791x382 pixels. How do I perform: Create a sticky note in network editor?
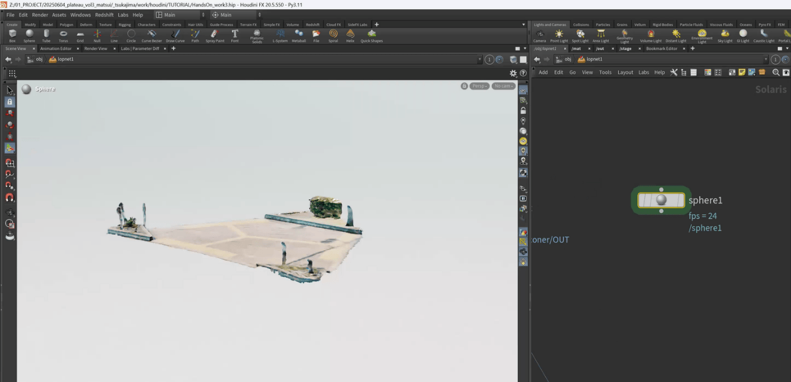(742, 73)
